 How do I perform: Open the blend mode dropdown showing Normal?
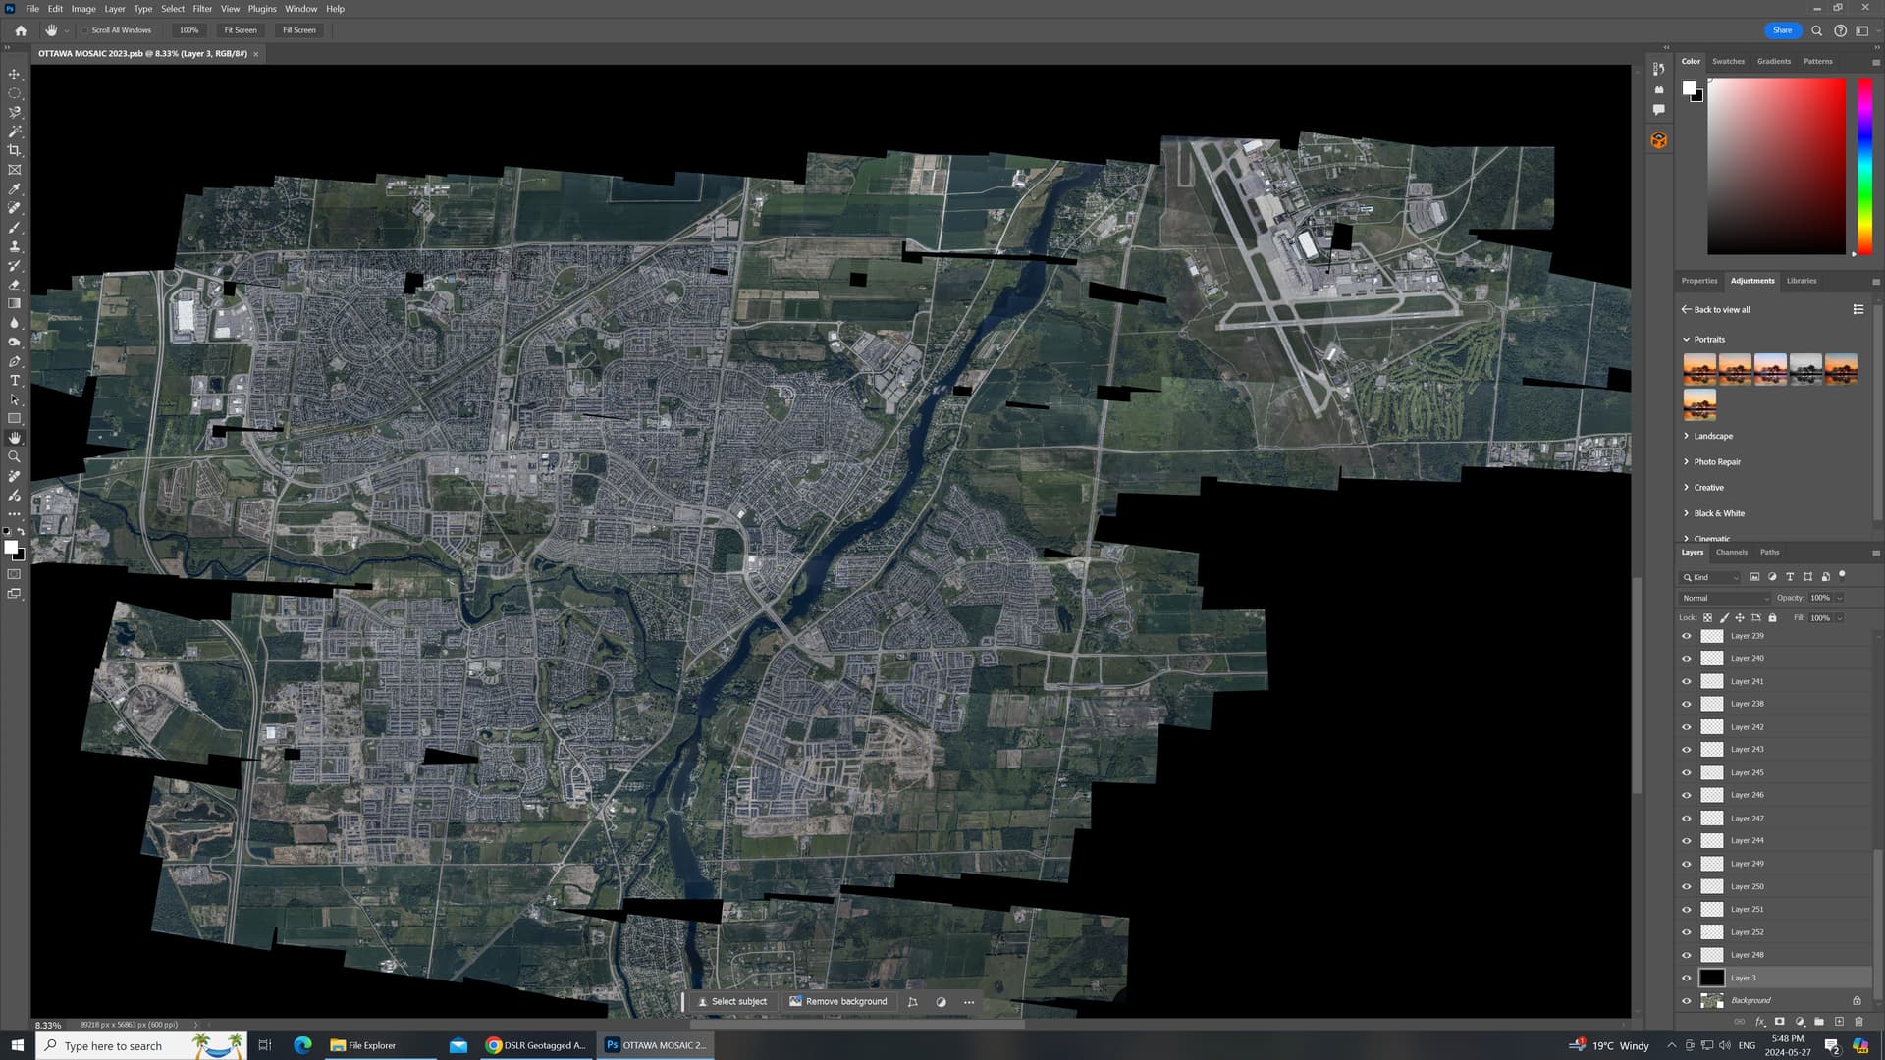click(x=1725, y=598)
